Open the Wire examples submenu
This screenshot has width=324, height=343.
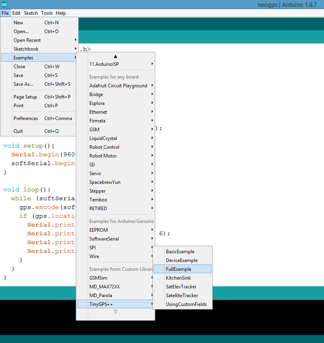(x=115, y=256)
